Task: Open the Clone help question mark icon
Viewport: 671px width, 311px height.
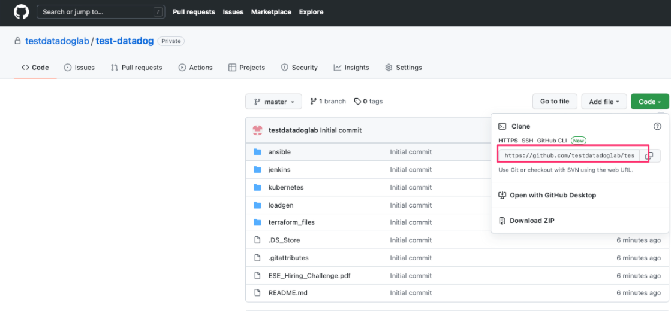Action: tap(657, 126)
